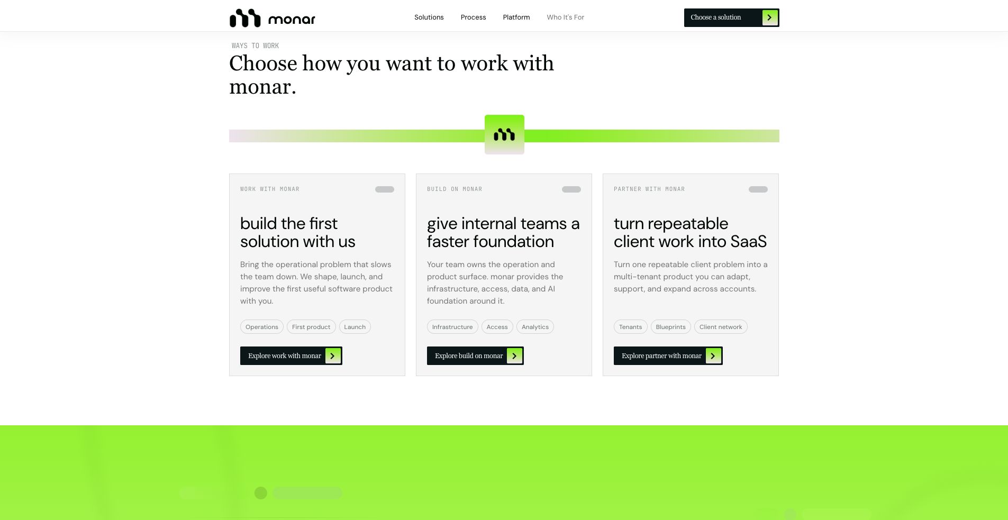Image resolution: width=1008 pixels, height=520 pixels.
Task: Click the gray pill on Partner with monar card
Action: [x=758, y=189]
